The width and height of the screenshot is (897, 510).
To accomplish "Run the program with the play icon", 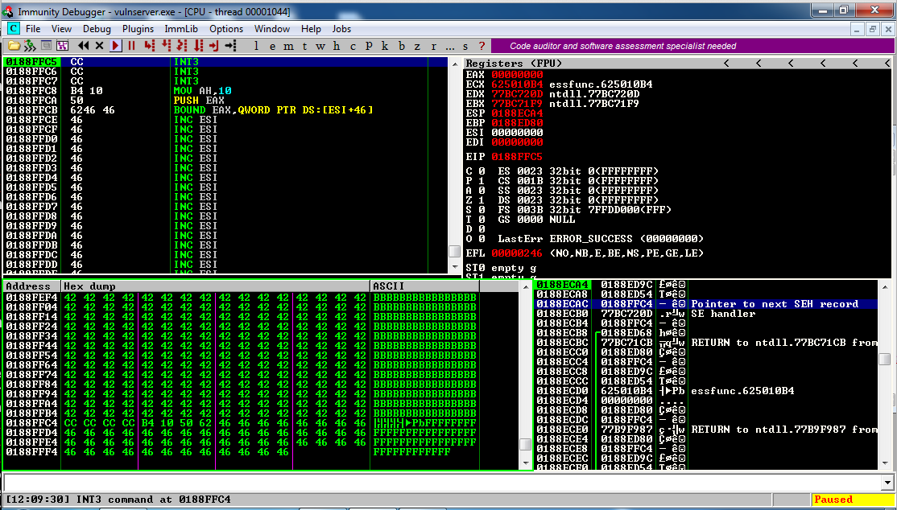I will pos(116,46).
